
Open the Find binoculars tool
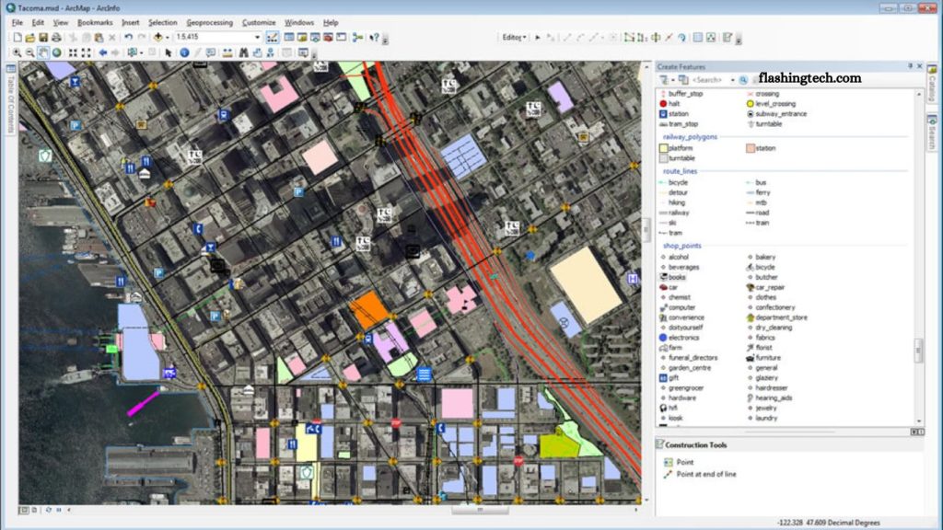click(243, 52)
